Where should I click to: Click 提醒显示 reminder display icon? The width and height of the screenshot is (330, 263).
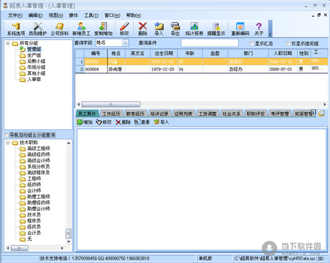[x=216, y=28]
